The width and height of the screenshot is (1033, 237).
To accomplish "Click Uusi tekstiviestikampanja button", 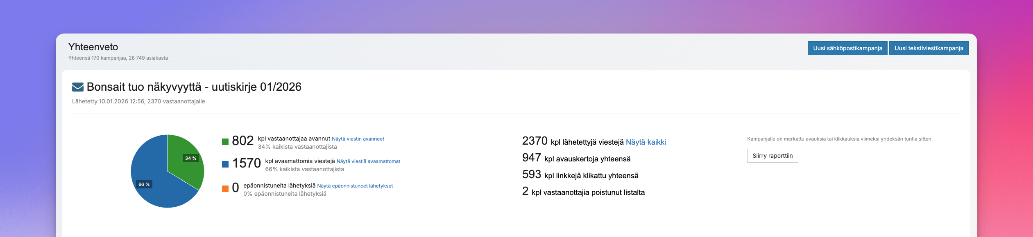I will click(x=929, y=48).
